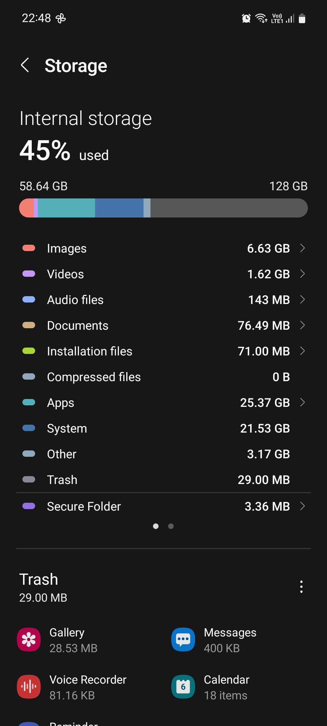
Task: Switch to the second storage page dot
Action: point(171,526)
